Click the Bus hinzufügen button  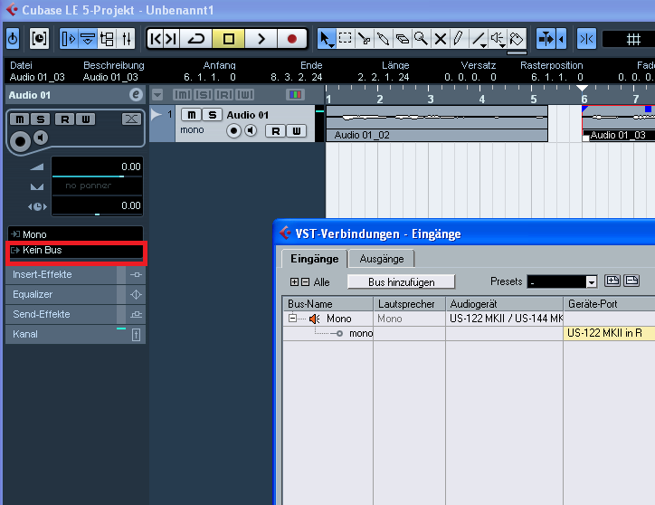coord(401,282)
